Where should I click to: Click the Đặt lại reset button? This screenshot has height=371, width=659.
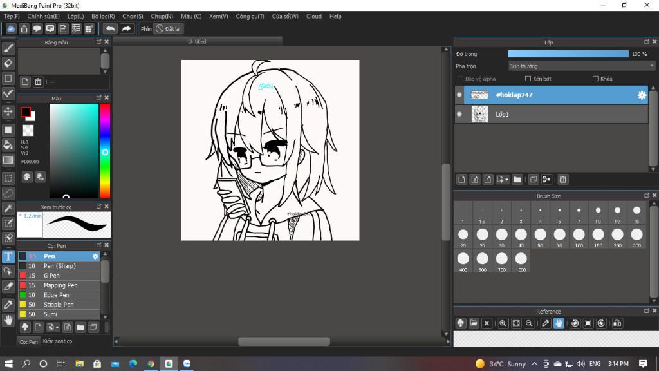coord(168,28)
